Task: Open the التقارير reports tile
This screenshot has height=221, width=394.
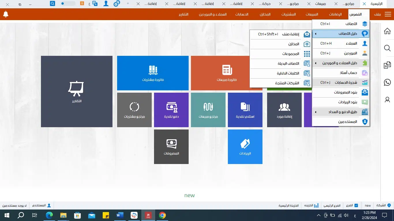Action: click(76, 92)
